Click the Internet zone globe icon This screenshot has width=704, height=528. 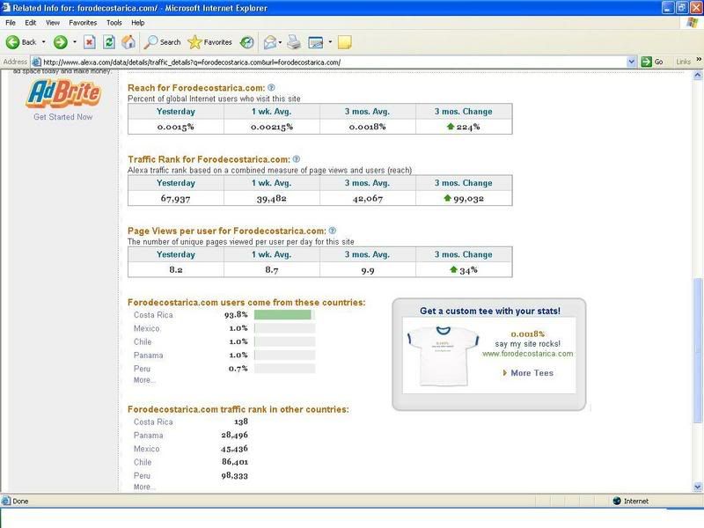[617, 501]
